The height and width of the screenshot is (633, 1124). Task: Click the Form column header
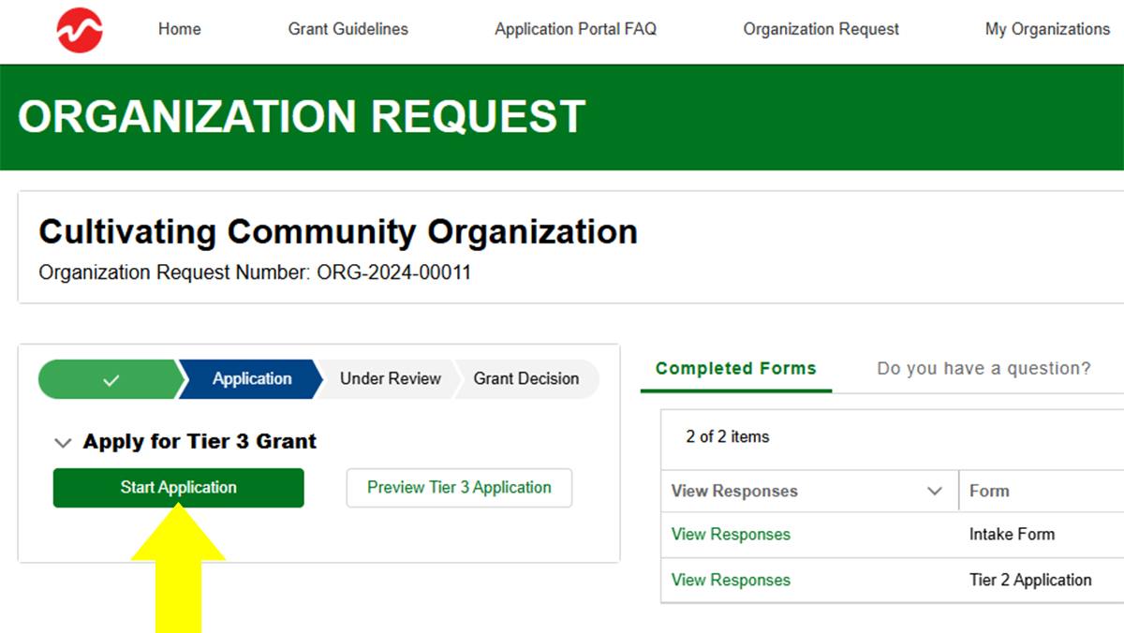coord(989,492)
